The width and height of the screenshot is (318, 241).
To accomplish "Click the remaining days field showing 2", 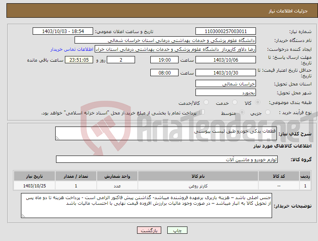I will [121, 60].
